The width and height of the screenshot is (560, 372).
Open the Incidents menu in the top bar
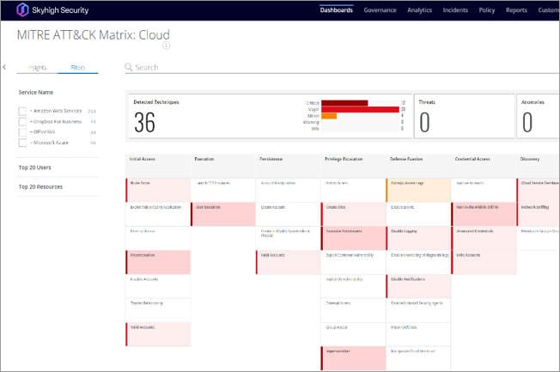coord(455,10)
